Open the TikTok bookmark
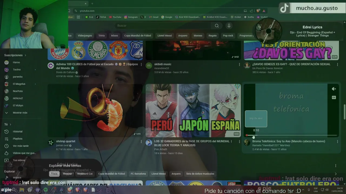346x194 pixels. tap(101, 17)
